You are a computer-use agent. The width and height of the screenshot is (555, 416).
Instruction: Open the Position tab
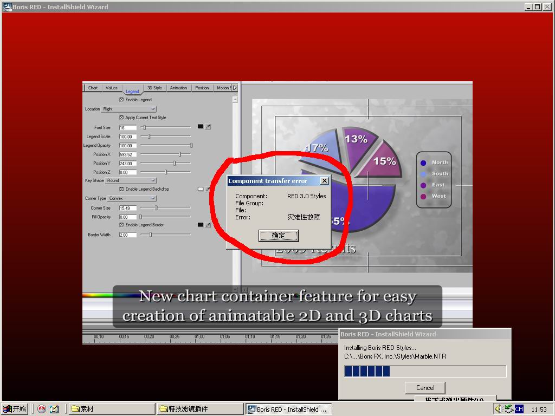tap(202, 88)
